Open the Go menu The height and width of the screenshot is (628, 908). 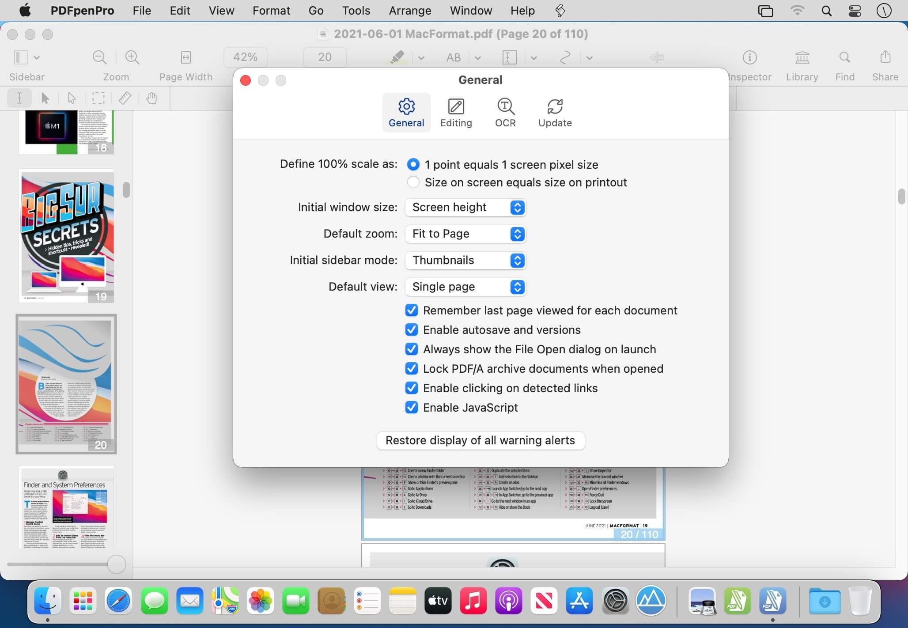click(x=316, y=11)
